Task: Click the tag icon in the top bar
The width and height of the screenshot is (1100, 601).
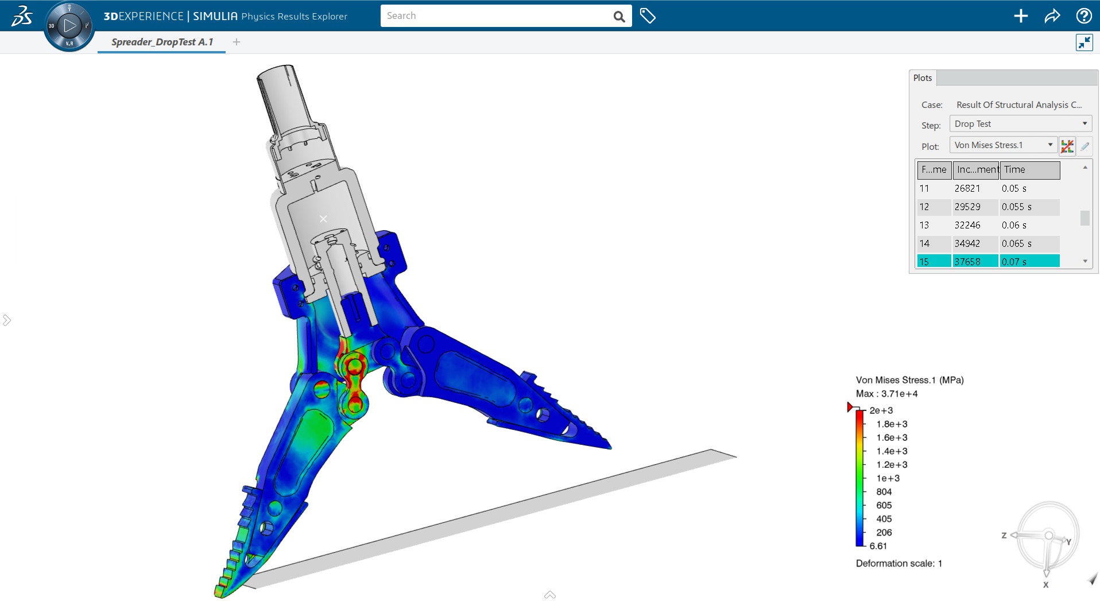Action: point(649,15)
